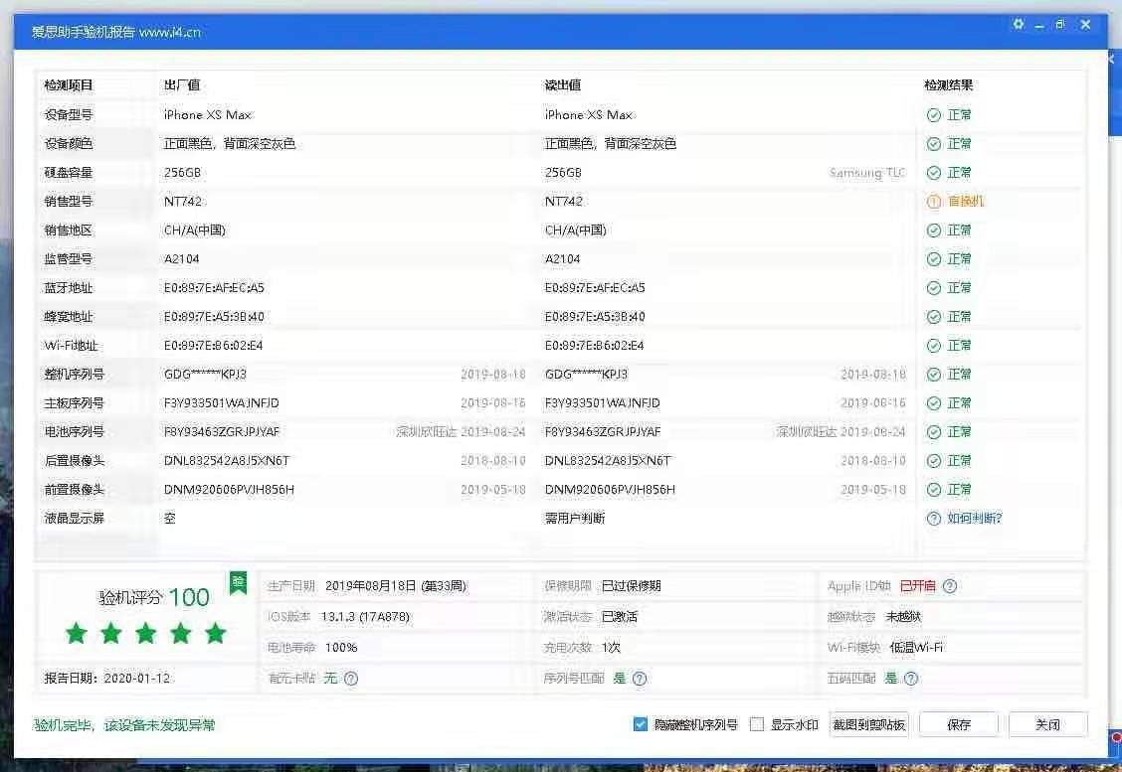Click the 截图到剪贴板 button
The image size is (1122, 772).
click(868, 724)
